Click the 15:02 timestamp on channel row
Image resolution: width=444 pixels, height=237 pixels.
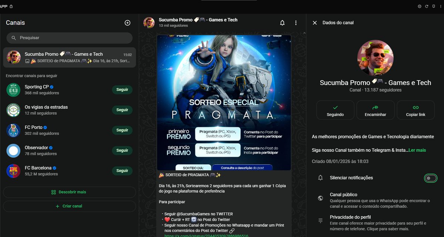[127, 55]
